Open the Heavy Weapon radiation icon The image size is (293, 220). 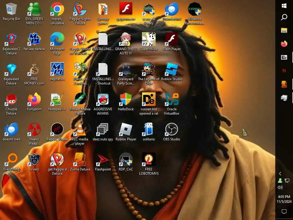(x=34, y=129)
